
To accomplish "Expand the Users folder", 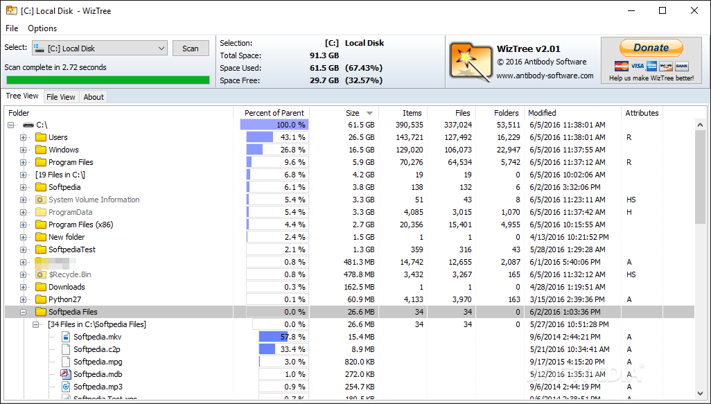I will [x=23, y=137].
